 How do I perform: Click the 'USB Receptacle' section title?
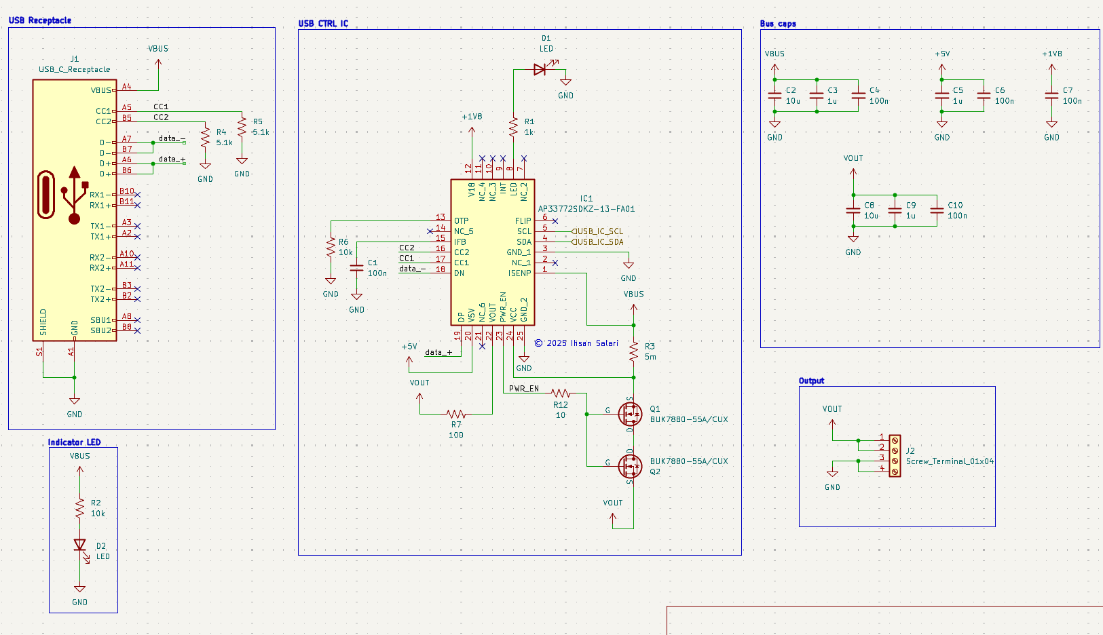(40, 20)
